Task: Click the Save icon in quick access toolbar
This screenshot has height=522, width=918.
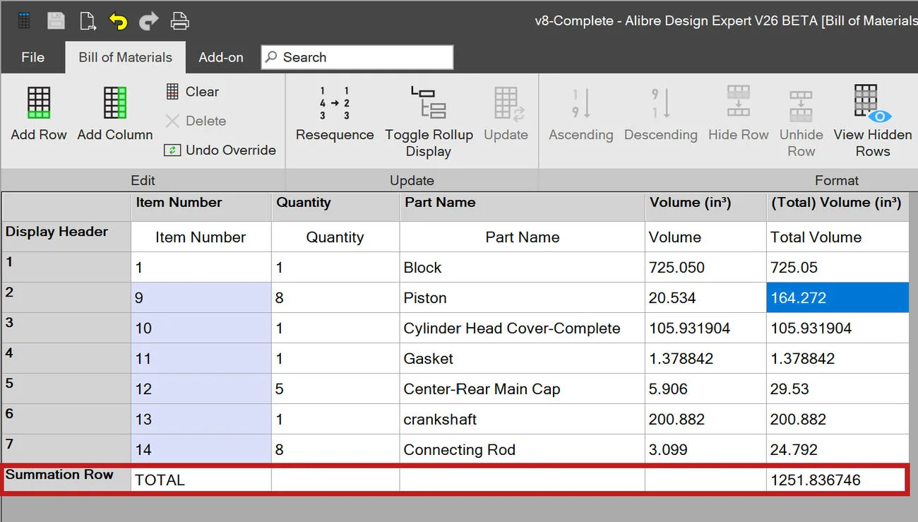Action: point(56,21)
